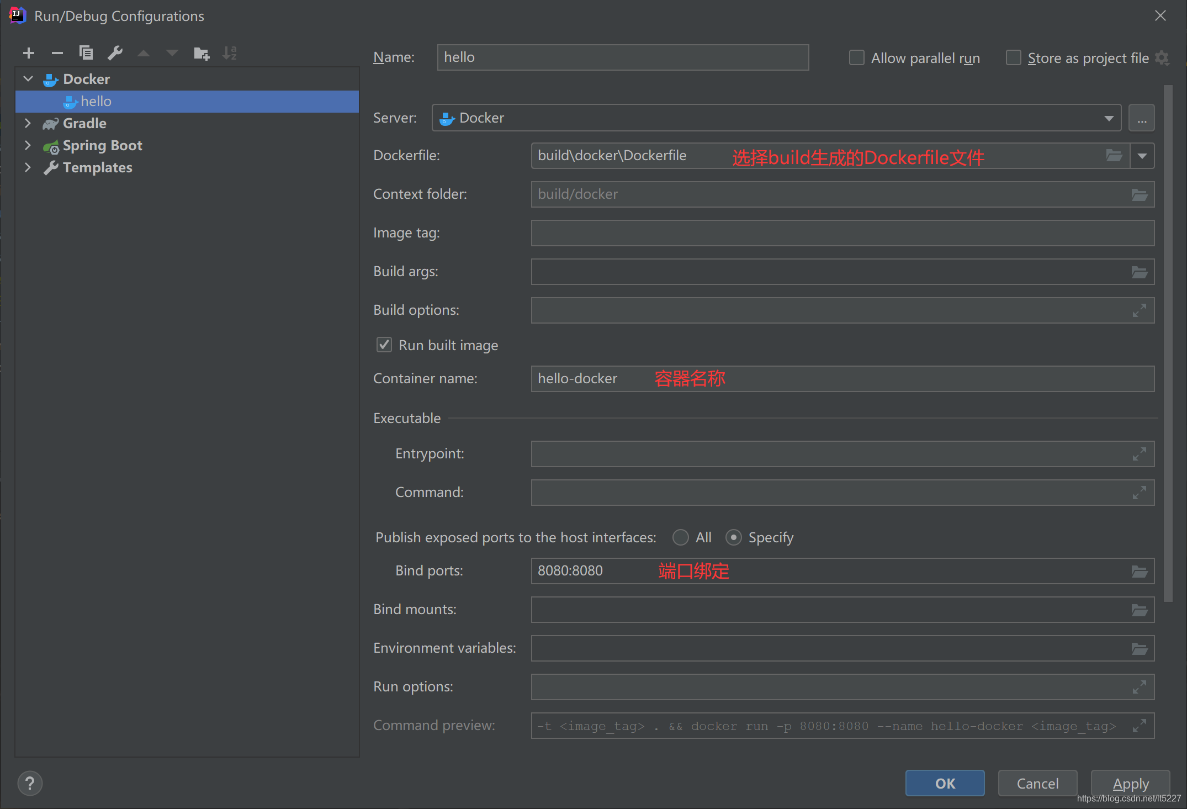Click the OK button to confirm
This screenshot has height=809, width=1187.
coord(945,783)
